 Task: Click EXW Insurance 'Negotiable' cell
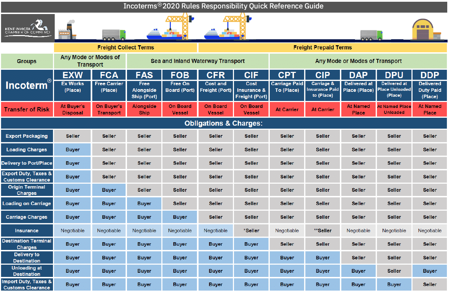pos(73,231)
